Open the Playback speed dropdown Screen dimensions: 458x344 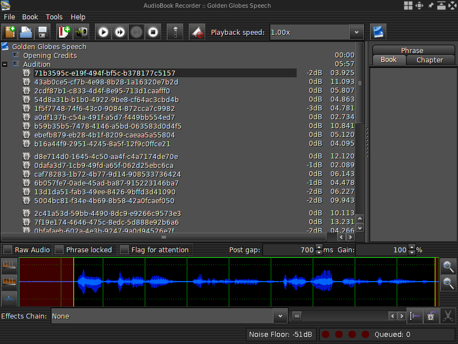coord(356,32)
